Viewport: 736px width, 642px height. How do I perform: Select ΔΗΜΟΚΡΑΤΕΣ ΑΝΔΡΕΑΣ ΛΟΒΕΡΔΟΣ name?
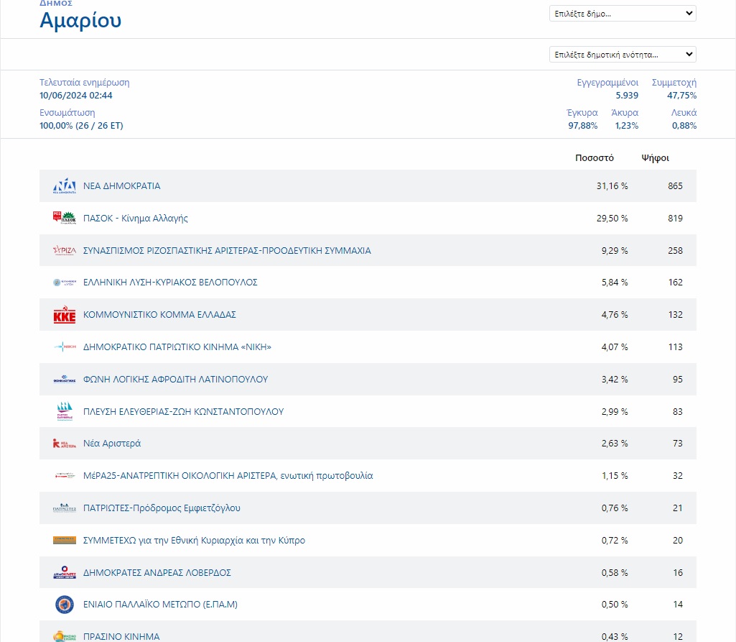coord(157,572)
